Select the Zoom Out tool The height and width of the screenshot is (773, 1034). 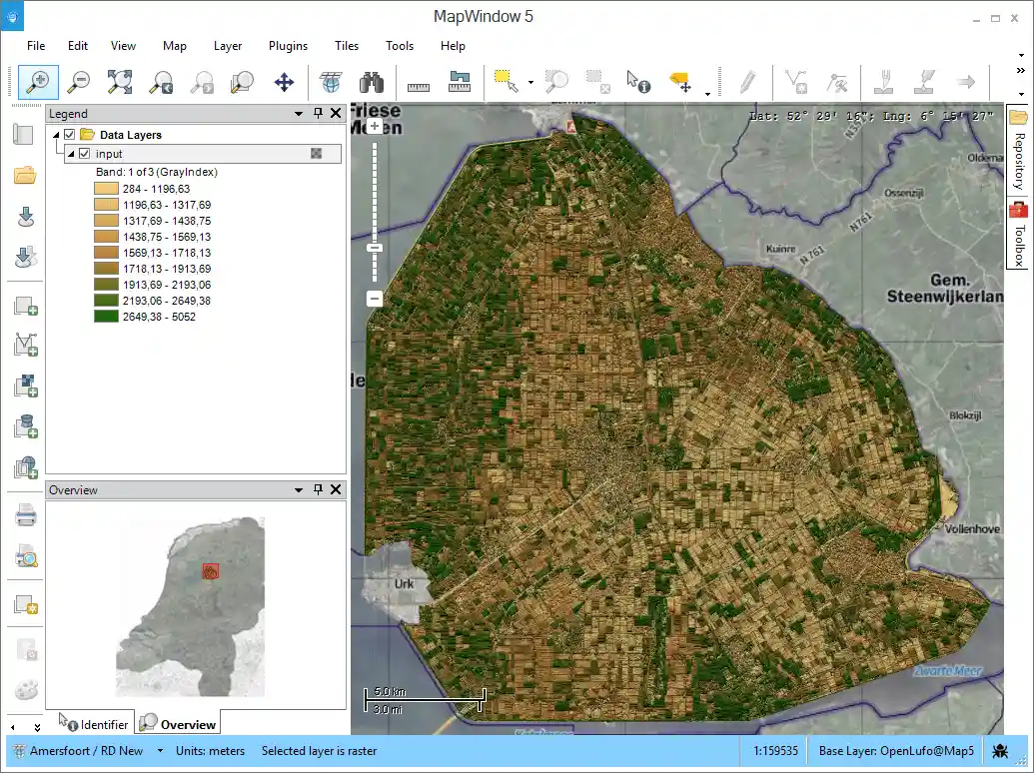[79, 82]
